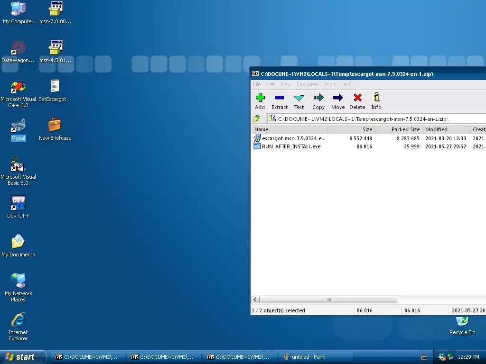Click the Add button in 7-Zip toolbar

[x=260, y=101]
